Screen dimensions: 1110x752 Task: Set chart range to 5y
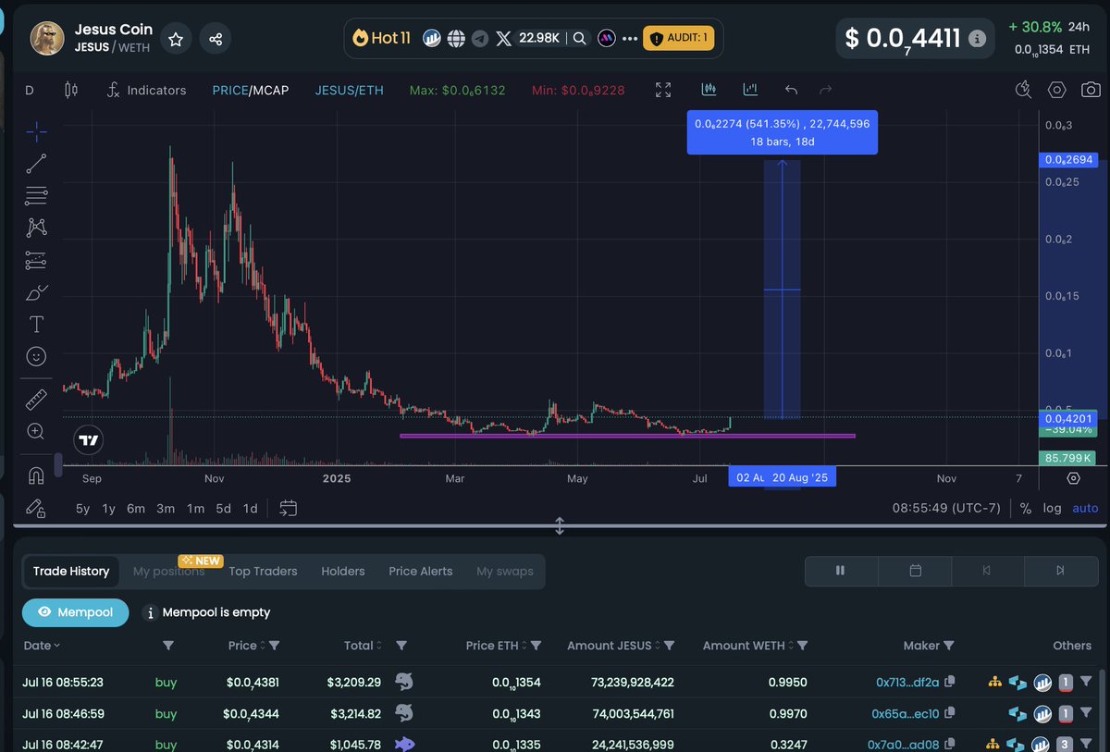point(83,508)
